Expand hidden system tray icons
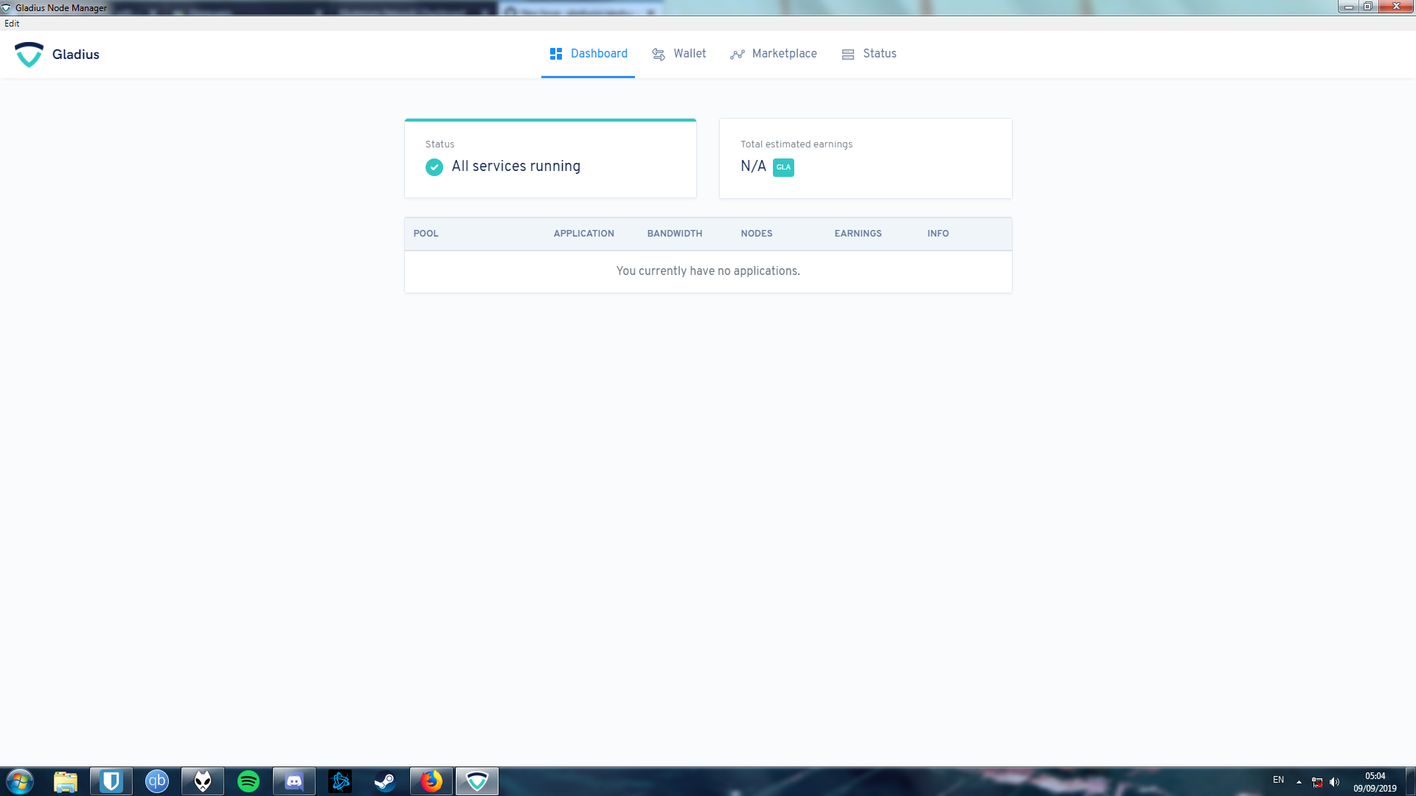 pos(1299,782)
